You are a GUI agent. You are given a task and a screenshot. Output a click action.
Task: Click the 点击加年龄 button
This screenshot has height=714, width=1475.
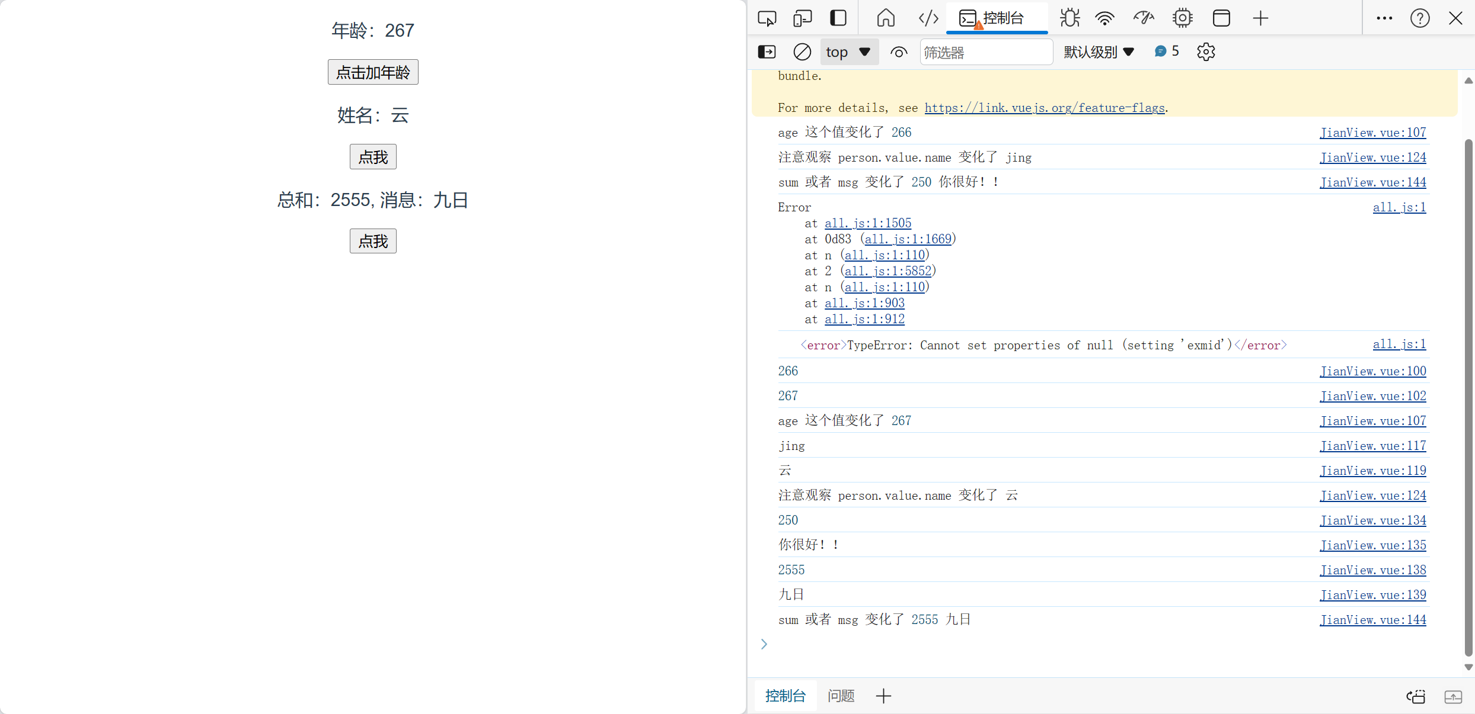point(373,72)
